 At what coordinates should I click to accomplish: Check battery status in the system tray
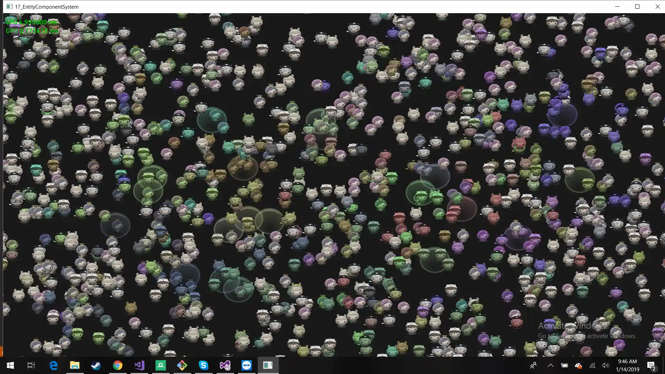point(565,365)
